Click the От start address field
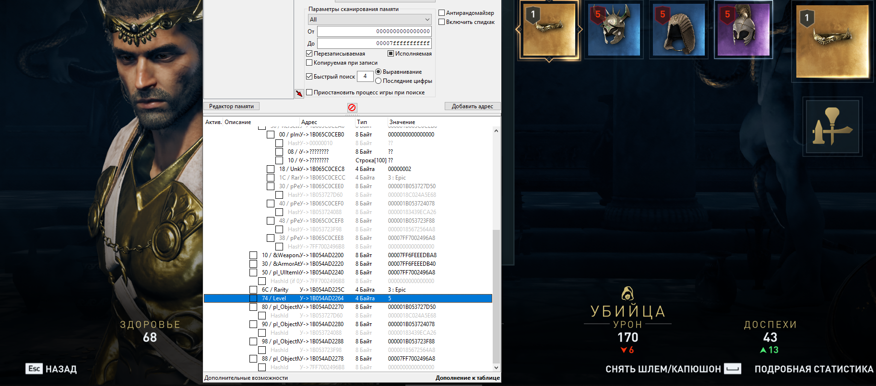The width and height of the screenshot is (876, 386). [374, 32]
